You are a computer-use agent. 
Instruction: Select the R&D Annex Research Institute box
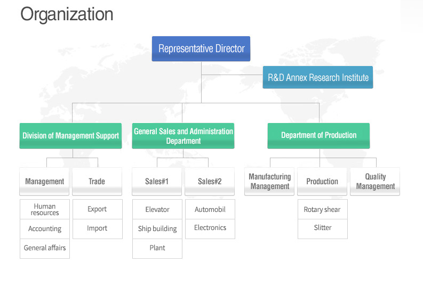coord(318,77)
